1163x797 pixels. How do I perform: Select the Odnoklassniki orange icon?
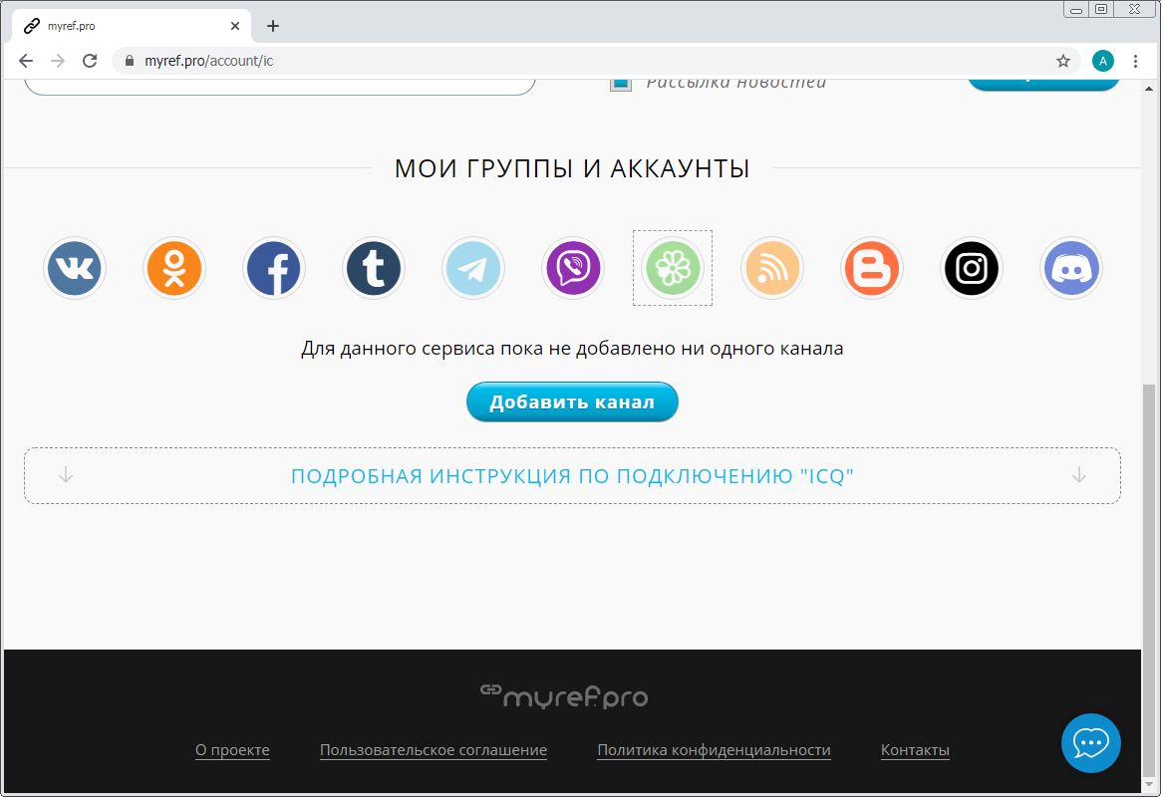[174, 268]
